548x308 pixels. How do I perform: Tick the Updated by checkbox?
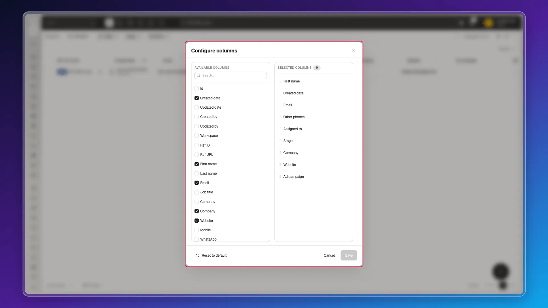(x=196, y=126)
